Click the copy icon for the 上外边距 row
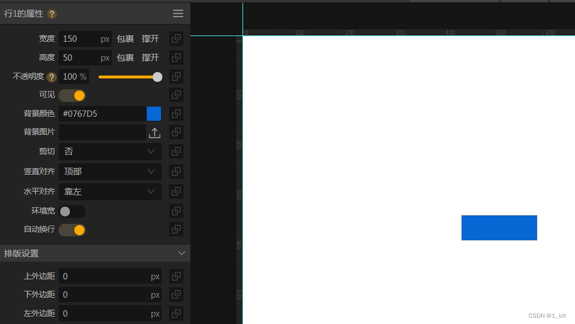The height and width of the screenshot is (324, 575). click(176, 276)
